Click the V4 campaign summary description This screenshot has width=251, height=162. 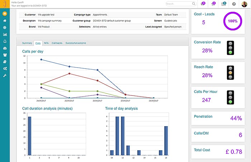pyautogui.click(x=50, y=21)
